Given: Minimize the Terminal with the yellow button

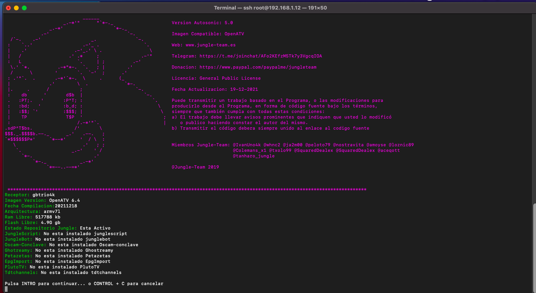Looking at the screenshot, I should pyautogui.click(x=16, y=8).
